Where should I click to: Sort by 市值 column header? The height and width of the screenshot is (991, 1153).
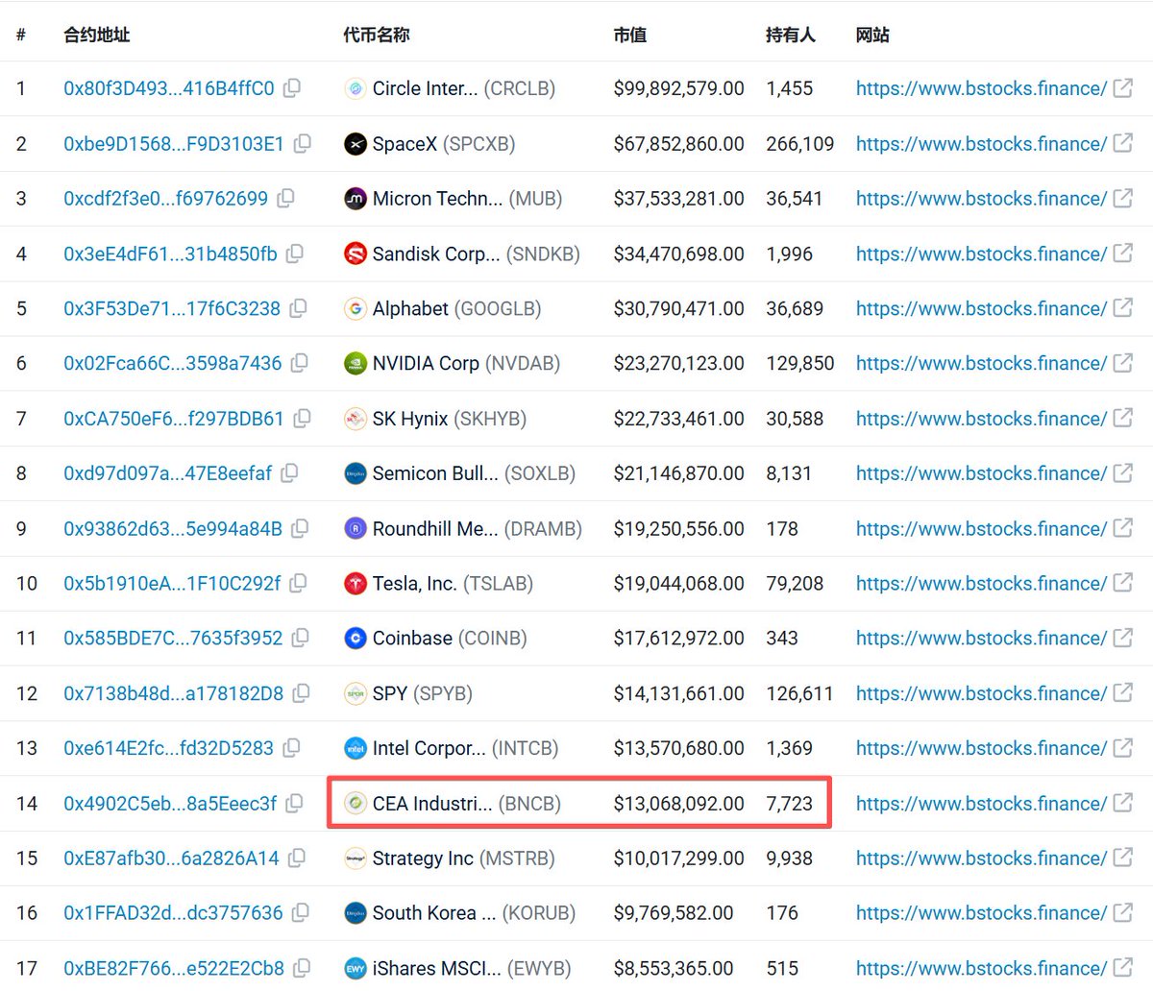click(x=630, y=35)
